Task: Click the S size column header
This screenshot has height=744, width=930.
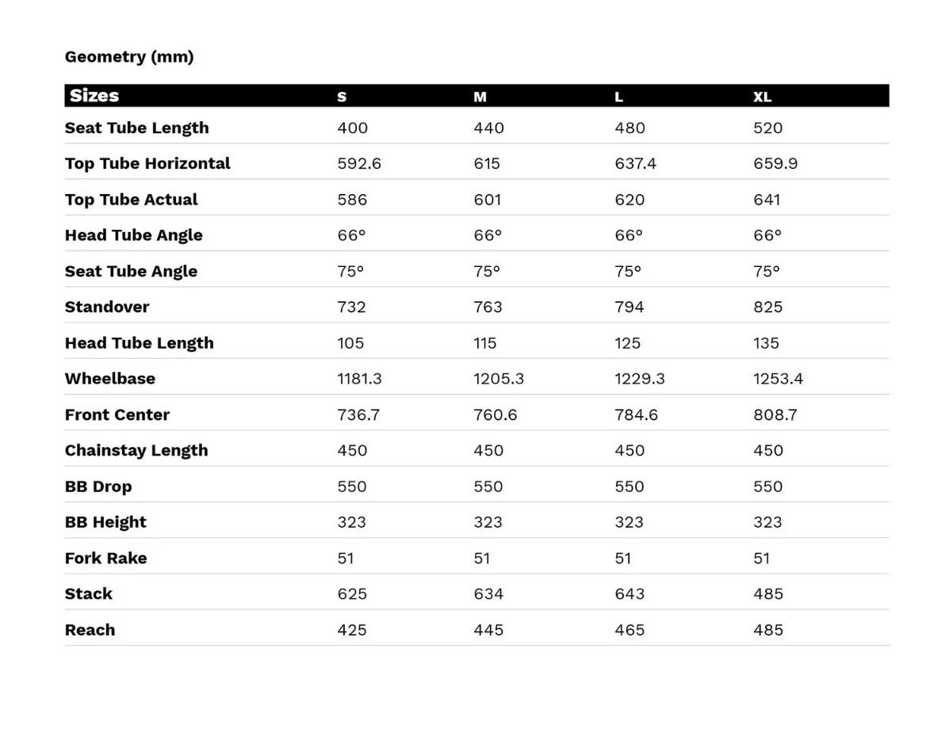Action: click(x=342, y=97)
